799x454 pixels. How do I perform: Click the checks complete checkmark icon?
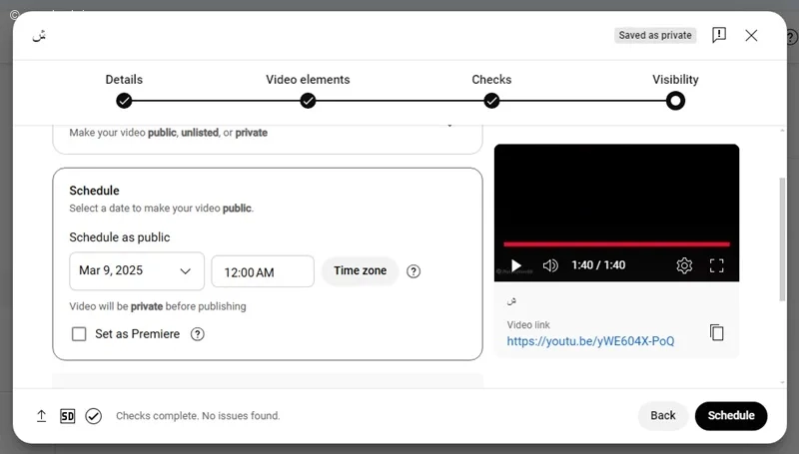tap(93, 416)
